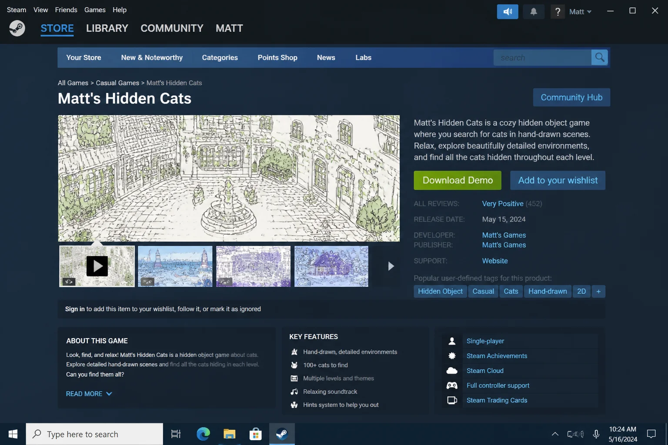Open Task View on the taskbar
This screenshot has width=668, height=445.
(x=176, y=434)
